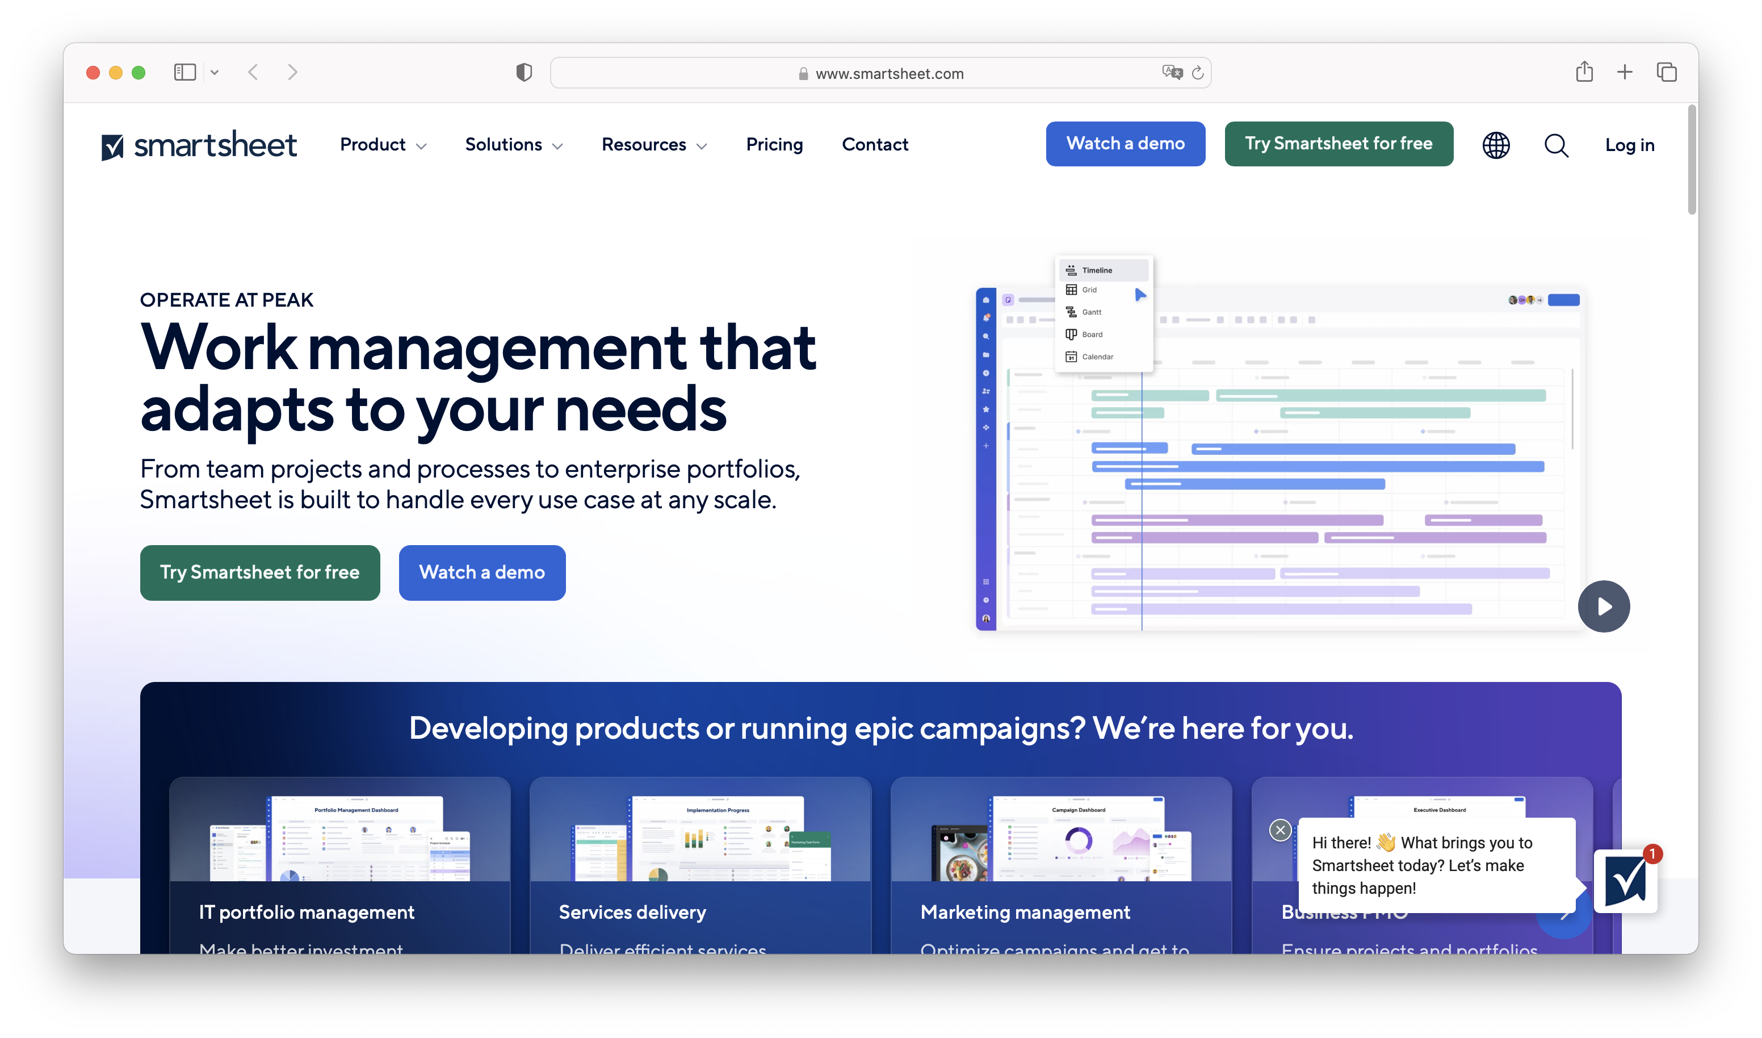Click the Smartsheet logo in header

coord(199,145)
